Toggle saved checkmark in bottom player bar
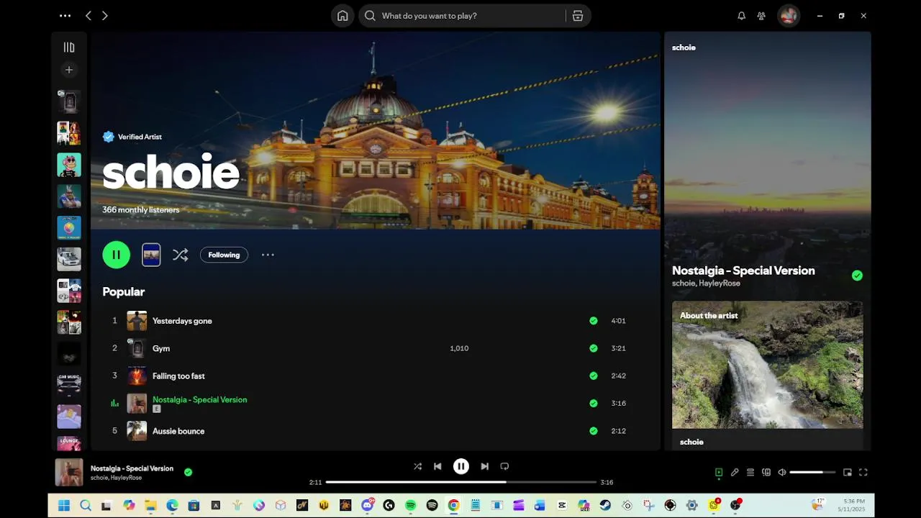This screenshot has height=518, width=921. (188, 473)
